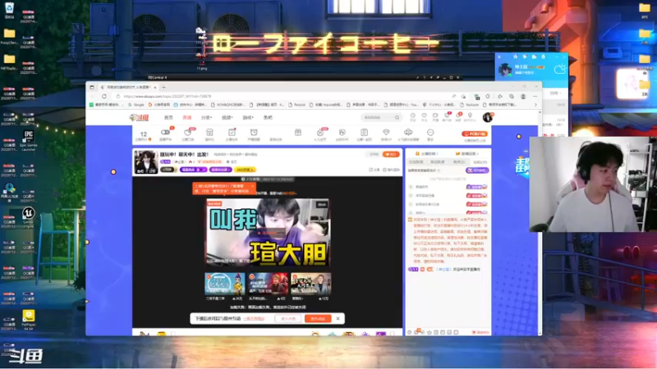Click the purple button in chat panel header
The width and height of the screenshot is (657, 369).
477,171
